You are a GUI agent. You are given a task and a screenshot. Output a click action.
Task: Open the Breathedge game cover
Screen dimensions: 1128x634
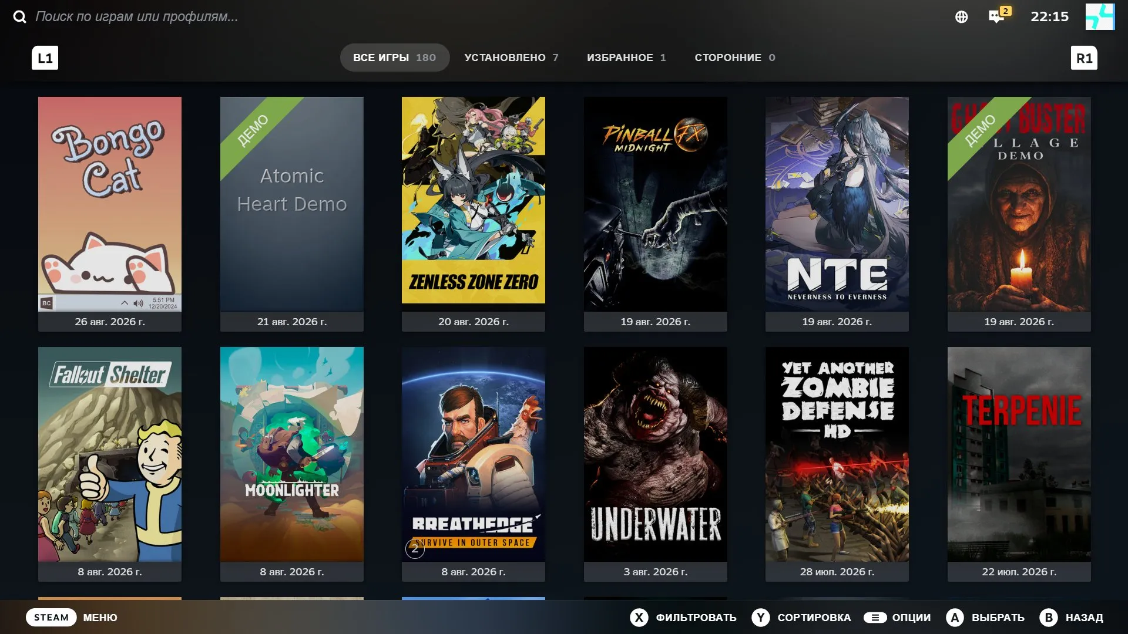tap(474, 454)
